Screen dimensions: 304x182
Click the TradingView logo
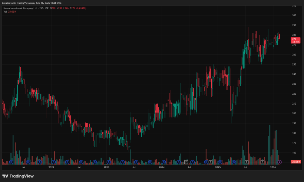point(18,176)
